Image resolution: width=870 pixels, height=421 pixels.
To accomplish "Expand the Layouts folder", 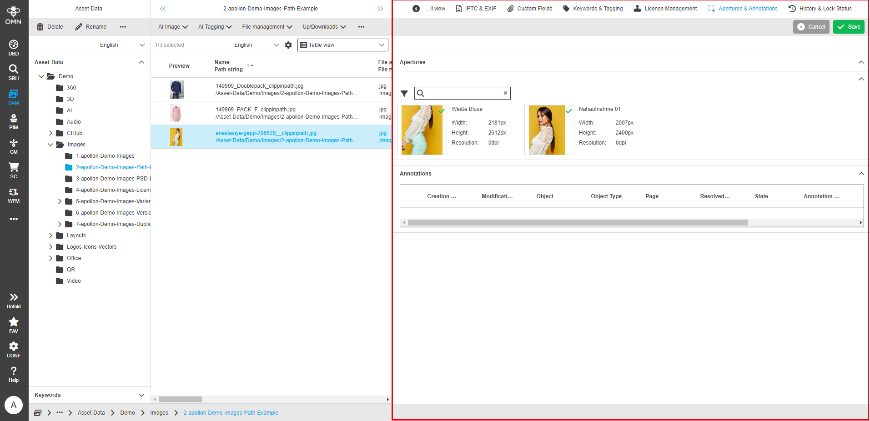I will pyautogui.click(x=50, y=236).
